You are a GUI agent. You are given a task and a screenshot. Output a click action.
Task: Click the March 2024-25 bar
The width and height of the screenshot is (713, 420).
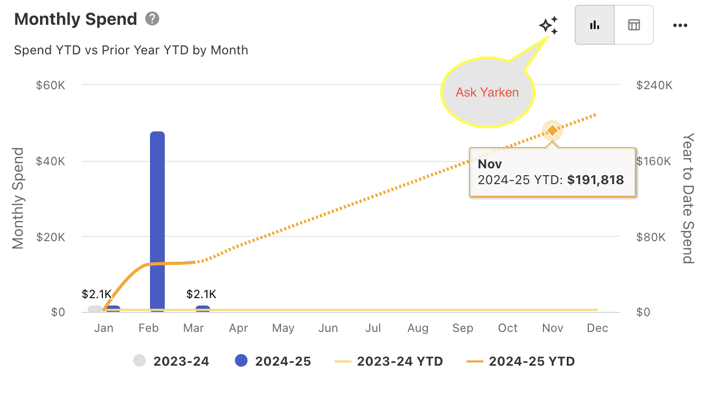click(x=203, y=309)
